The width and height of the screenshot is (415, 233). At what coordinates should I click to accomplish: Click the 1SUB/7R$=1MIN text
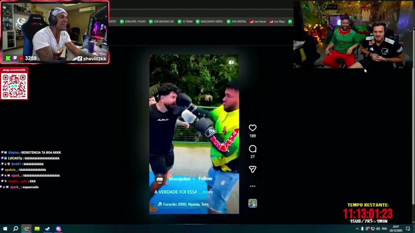(x=368, y=221)
